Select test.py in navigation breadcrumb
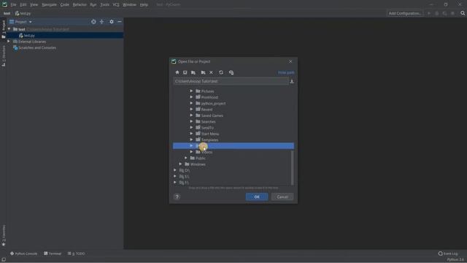 pyautogui.click(x=23, y=13)
